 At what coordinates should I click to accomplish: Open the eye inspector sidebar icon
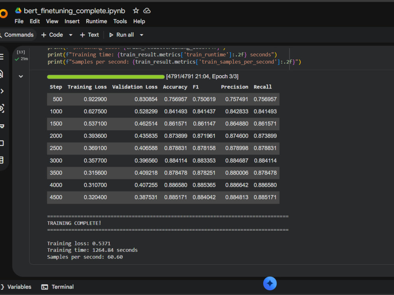pyautogui.click(x=2, y=109)
